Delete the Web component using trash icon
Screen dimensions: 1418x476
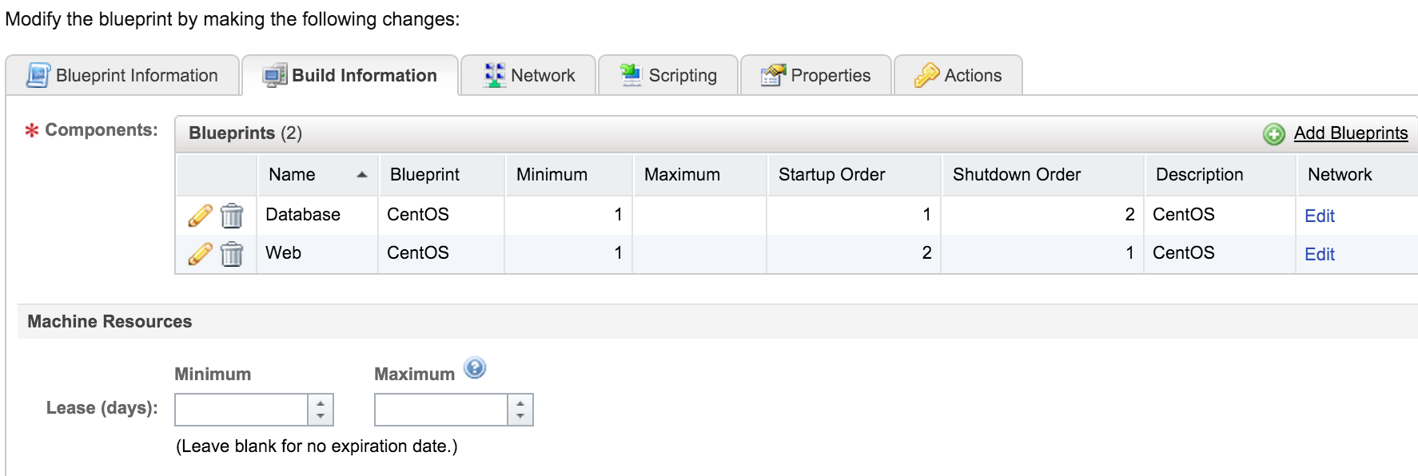232,253
